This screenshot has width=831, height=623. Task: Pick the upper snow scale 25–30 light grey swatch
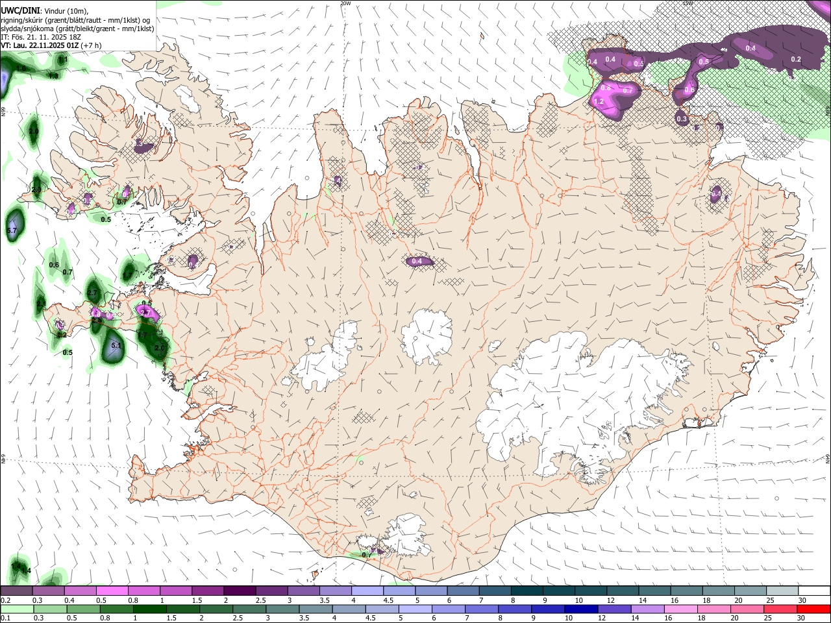coord(783,591)
